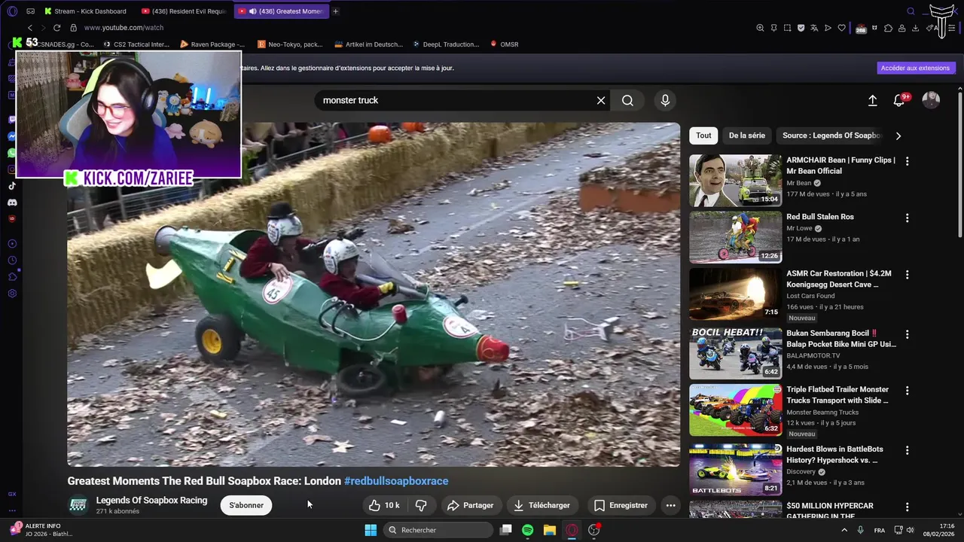964x542 pixels.
Task: Click the pin icon in browser toolbar
Action: point(773,28)
